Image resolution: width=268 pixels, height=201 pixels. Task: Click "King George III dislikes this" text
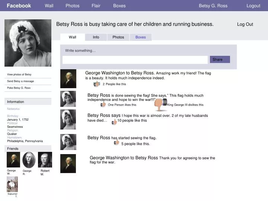[x=185, y=105]
